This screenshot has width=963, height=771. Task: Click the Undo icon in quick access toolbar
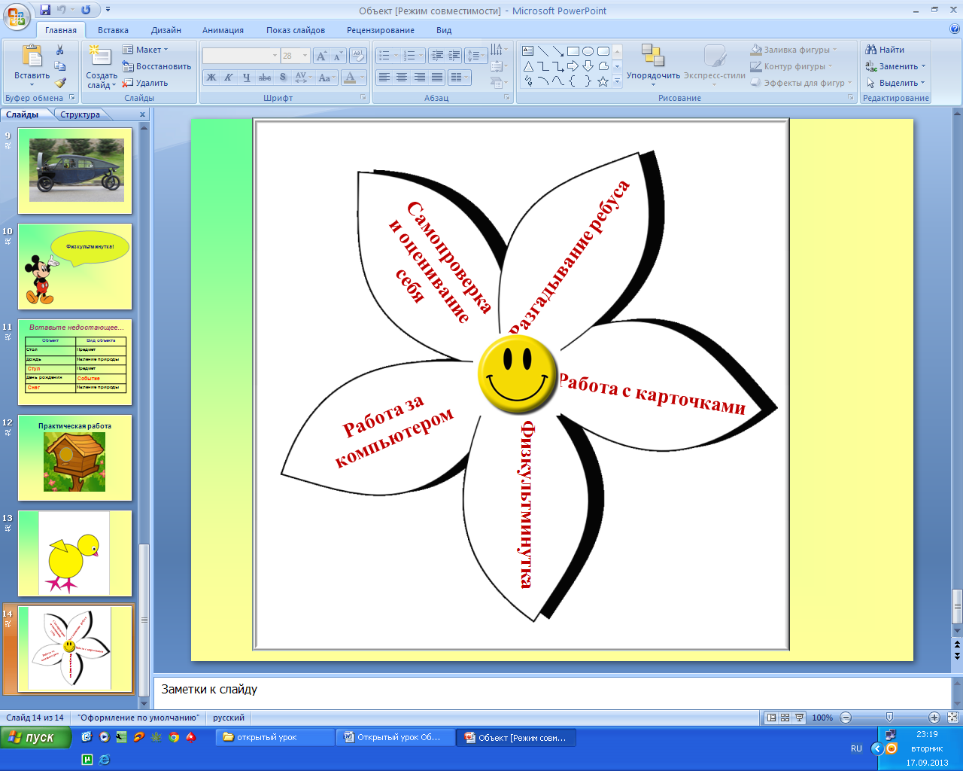[x=62, y=10]
